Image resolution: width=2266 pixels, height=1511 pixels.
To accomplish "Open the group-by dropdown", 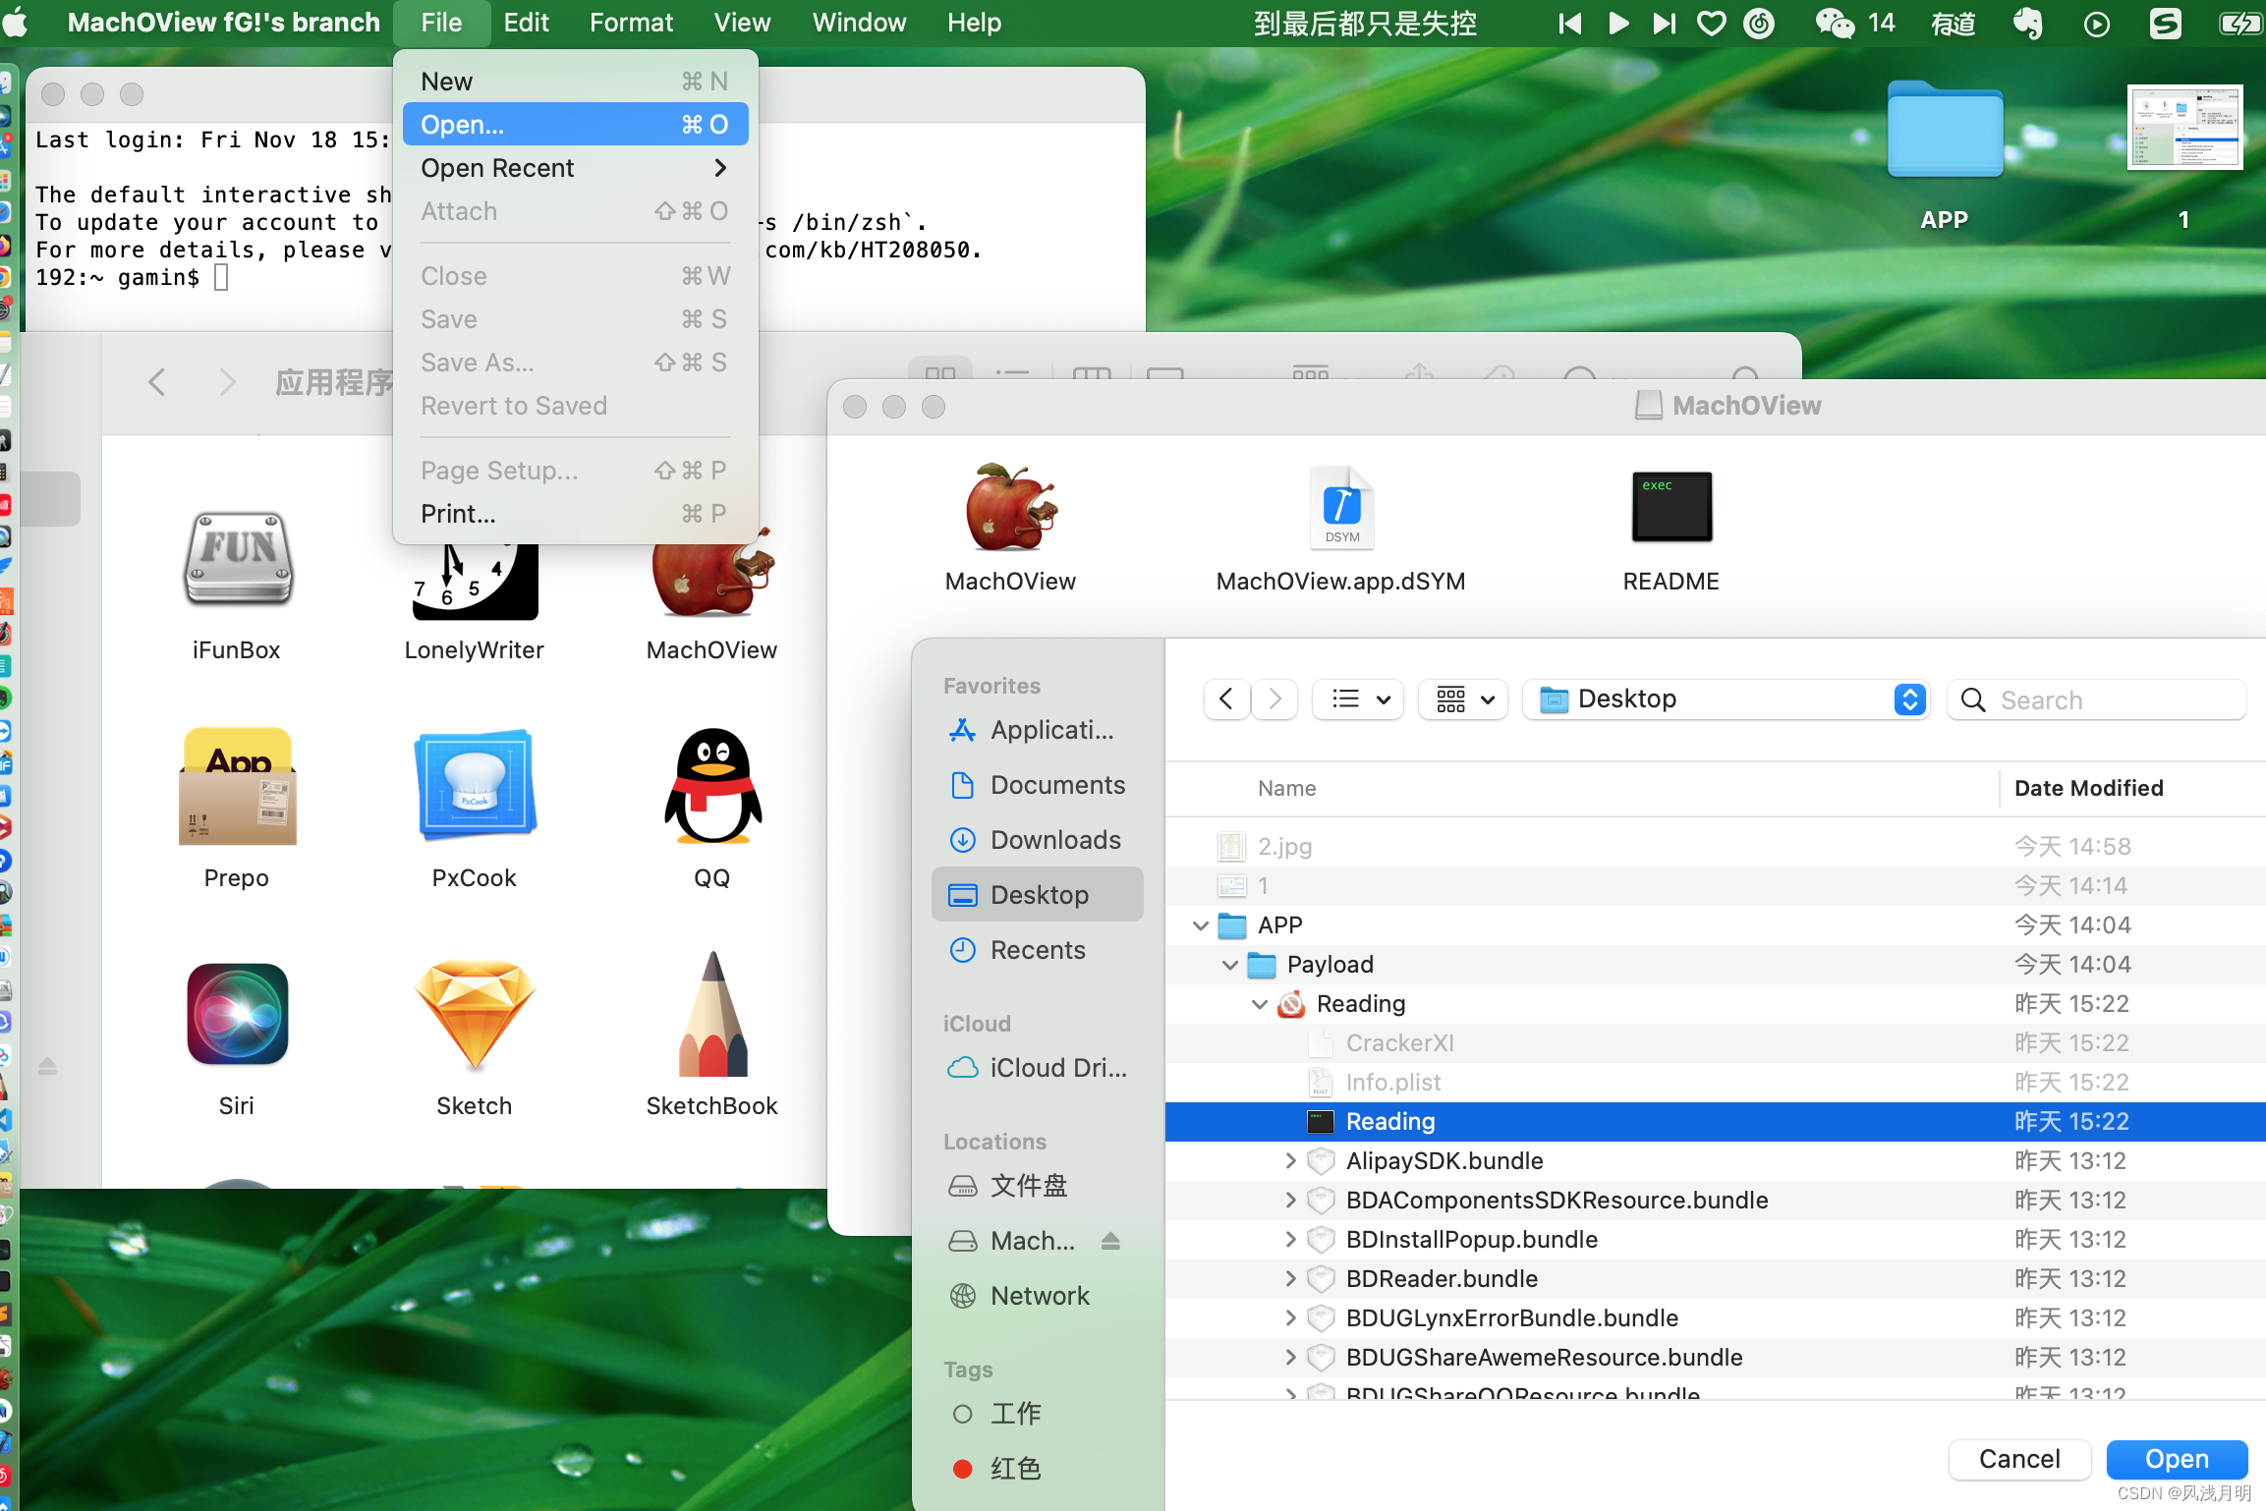I will [x=1464, y=700].
